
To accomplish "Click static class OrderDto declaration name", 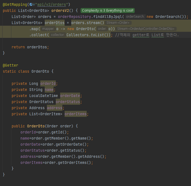I will [x=40, y=71].
